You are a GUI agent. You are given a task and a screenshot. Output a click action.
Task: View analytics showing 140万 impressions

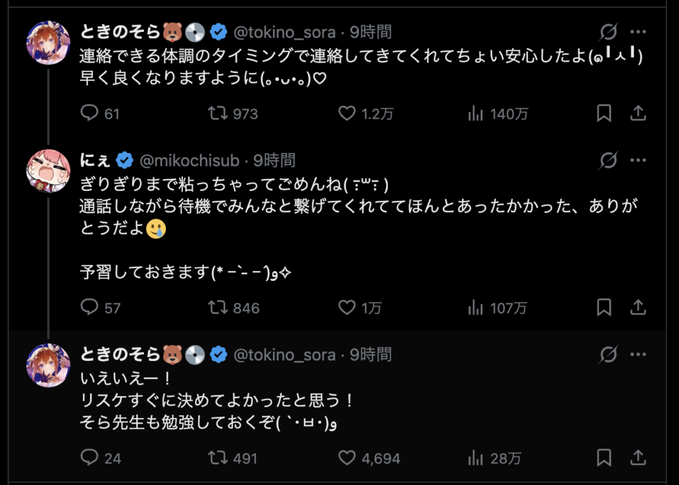(475, 114)
